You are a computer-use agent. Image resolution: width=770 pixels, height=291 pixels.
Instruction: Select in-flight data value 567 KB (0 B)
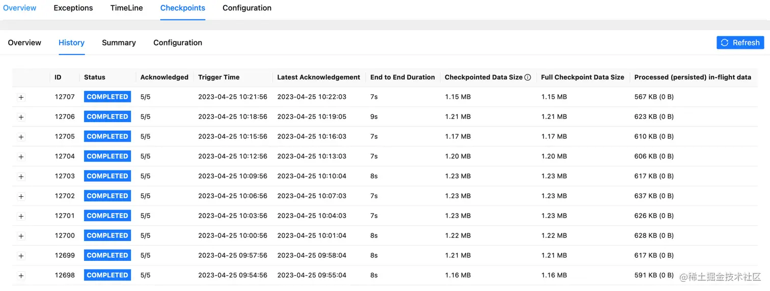pos(654,97)
